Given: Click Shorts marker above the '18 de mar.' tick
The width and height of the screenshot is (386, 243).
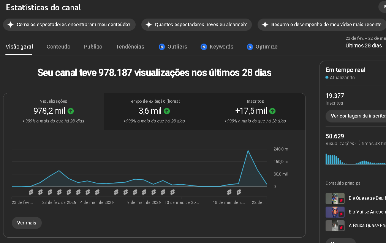Looking at the screenshot, I should pos(229,192).
